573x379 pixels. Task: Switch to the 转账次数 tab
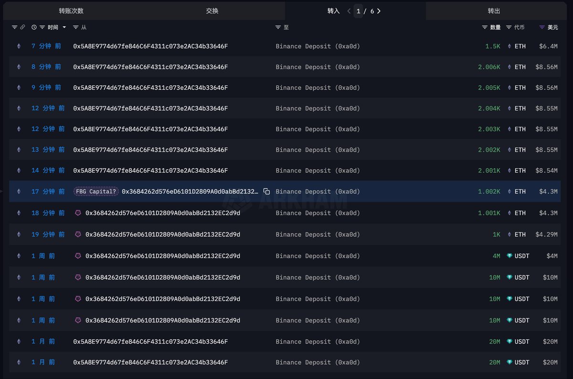71,11
